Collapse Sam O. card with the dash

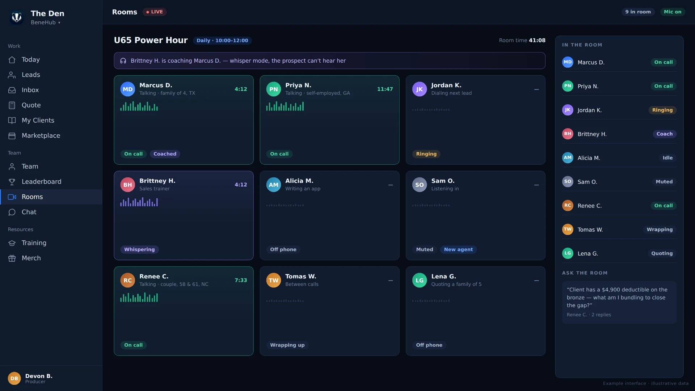pos(536,185)
